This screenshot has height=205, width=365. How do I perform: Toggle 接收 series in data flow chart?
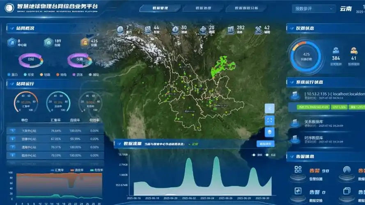pyautogui.click(x=257, y=155)
